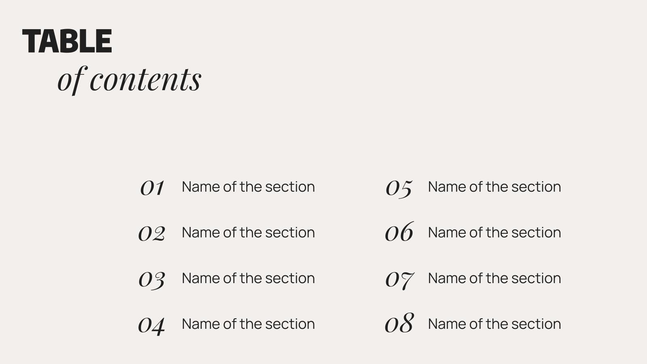Select the section number 05
The width and height of the screenshot is (647, 364).
(399, 188)
